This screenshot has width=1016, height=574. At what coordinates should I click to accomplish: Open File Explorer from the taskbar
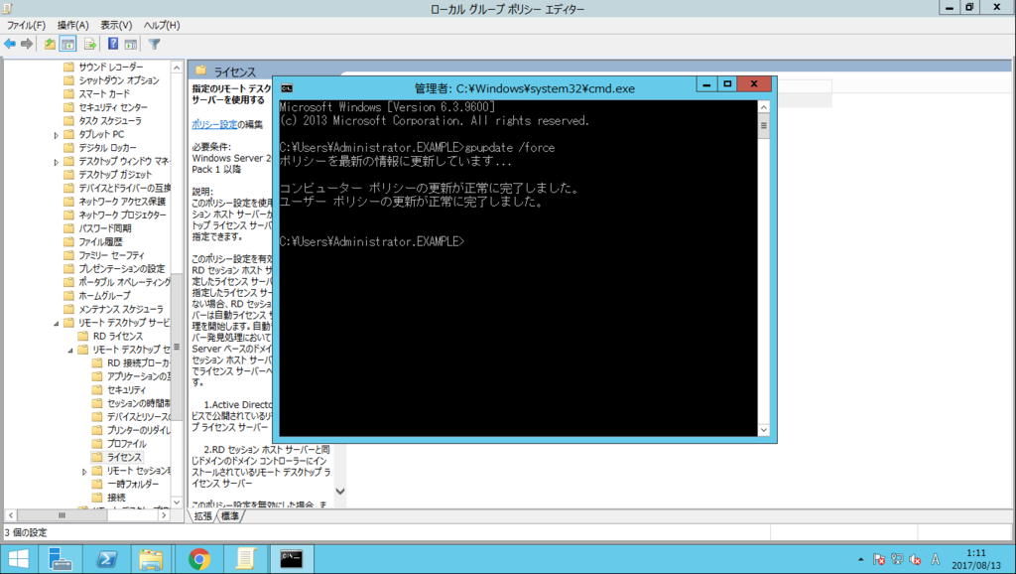pos(151,559)
